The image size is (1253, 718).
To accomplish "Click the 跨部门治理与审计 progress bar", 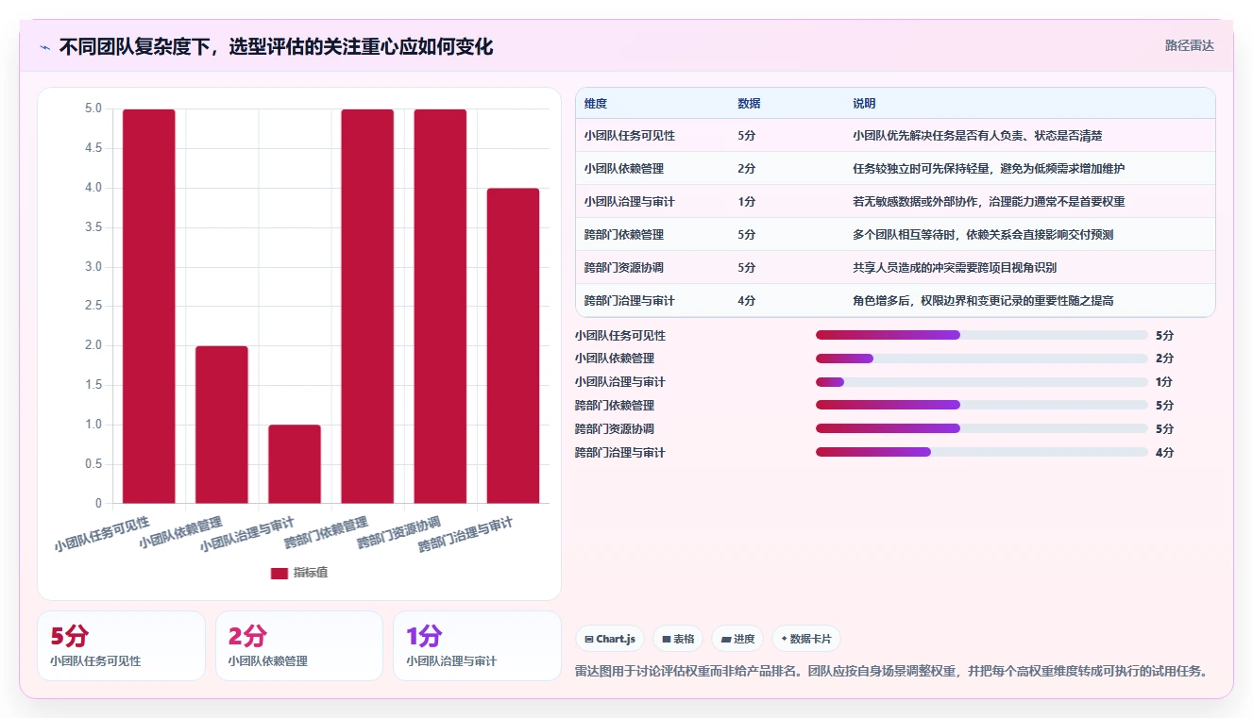I will [982, 452].
